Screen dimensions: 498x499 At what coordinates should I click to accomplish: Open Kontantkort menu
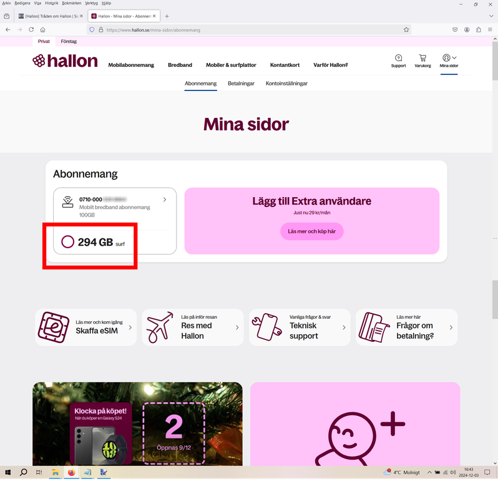point(285,65)
